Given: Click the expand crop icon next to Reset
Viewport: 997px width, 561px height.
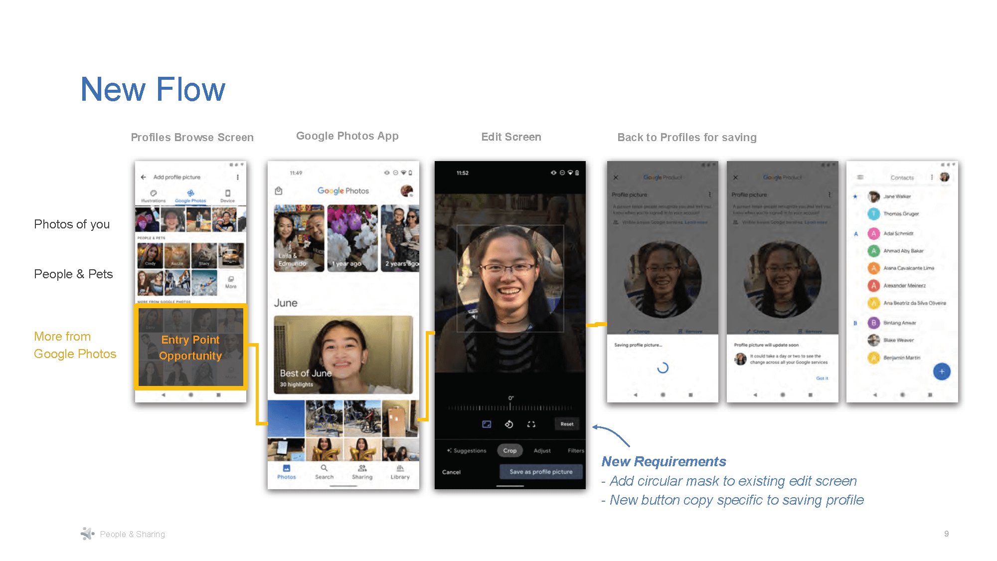Looking at the screenshot, I should click(x=531, y=423).
